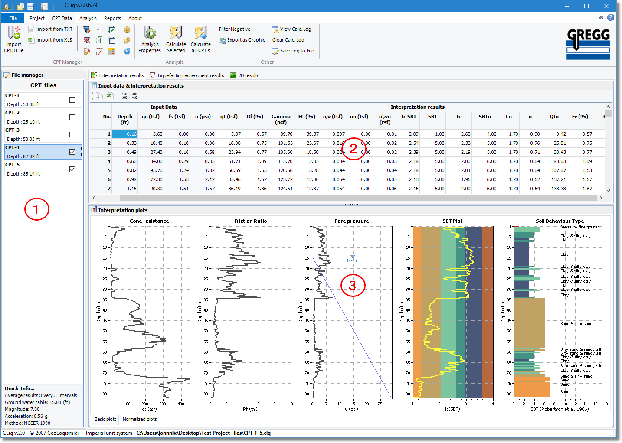Image resolution: width=622 pixels, height=443 pixels.
Task: Click the Export to Excel icon above the table
Action: (109, 96)
